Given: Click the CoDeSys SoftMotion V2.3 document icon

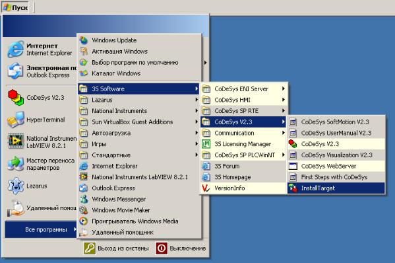Looking at the screenshot, I should [x=293, y=122].
